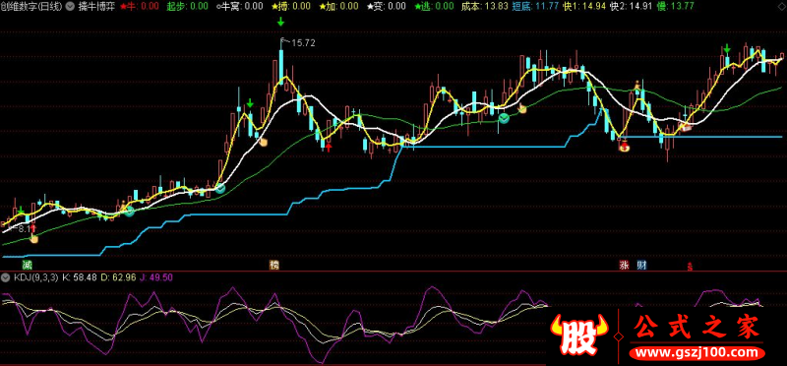Screen dimensions: 787x366
Task: Click the 成本: 13.83 indicator value
Action: [x=484, y=7]
